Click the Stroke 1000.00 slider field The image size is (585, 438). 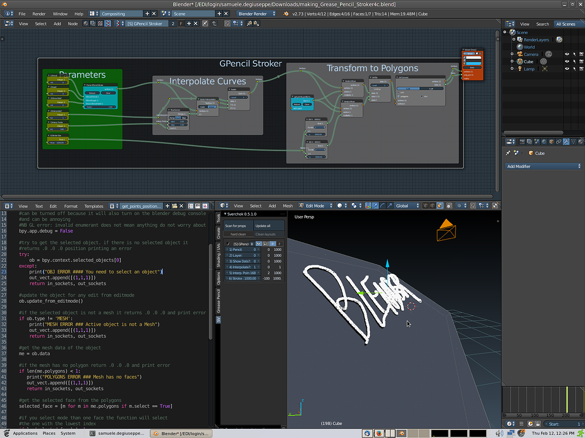[x=242, y=278]
